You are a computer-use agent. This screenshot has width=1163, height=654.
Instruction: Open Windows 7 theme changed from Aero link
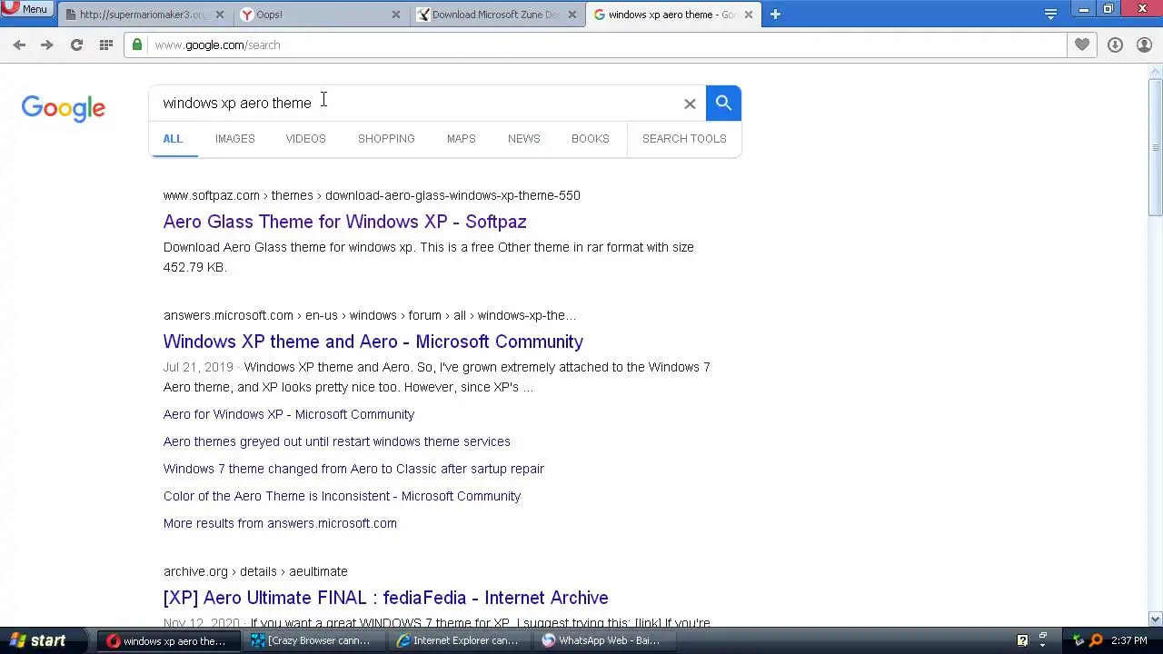point(353,469)
